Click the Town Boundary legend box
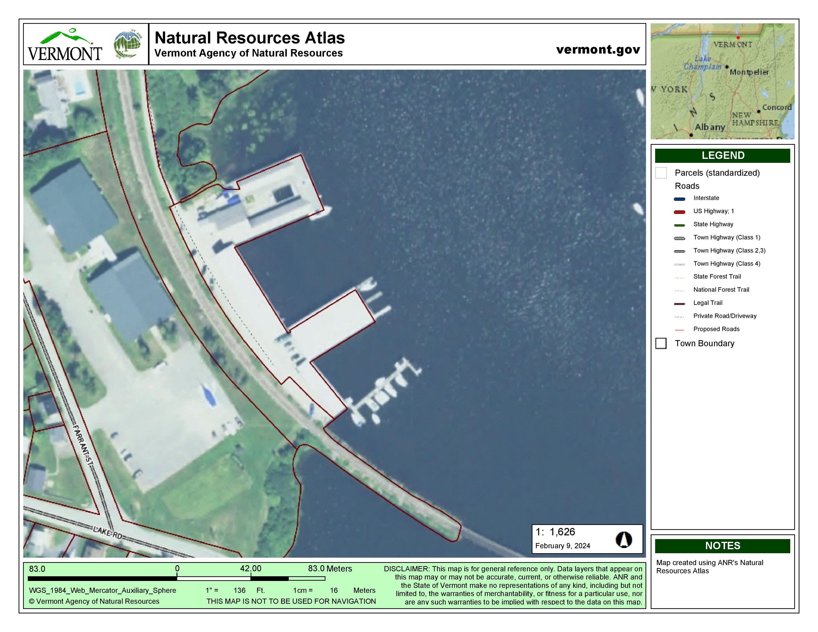This screenshot has width=818, height=632. (x=661, y=343)
